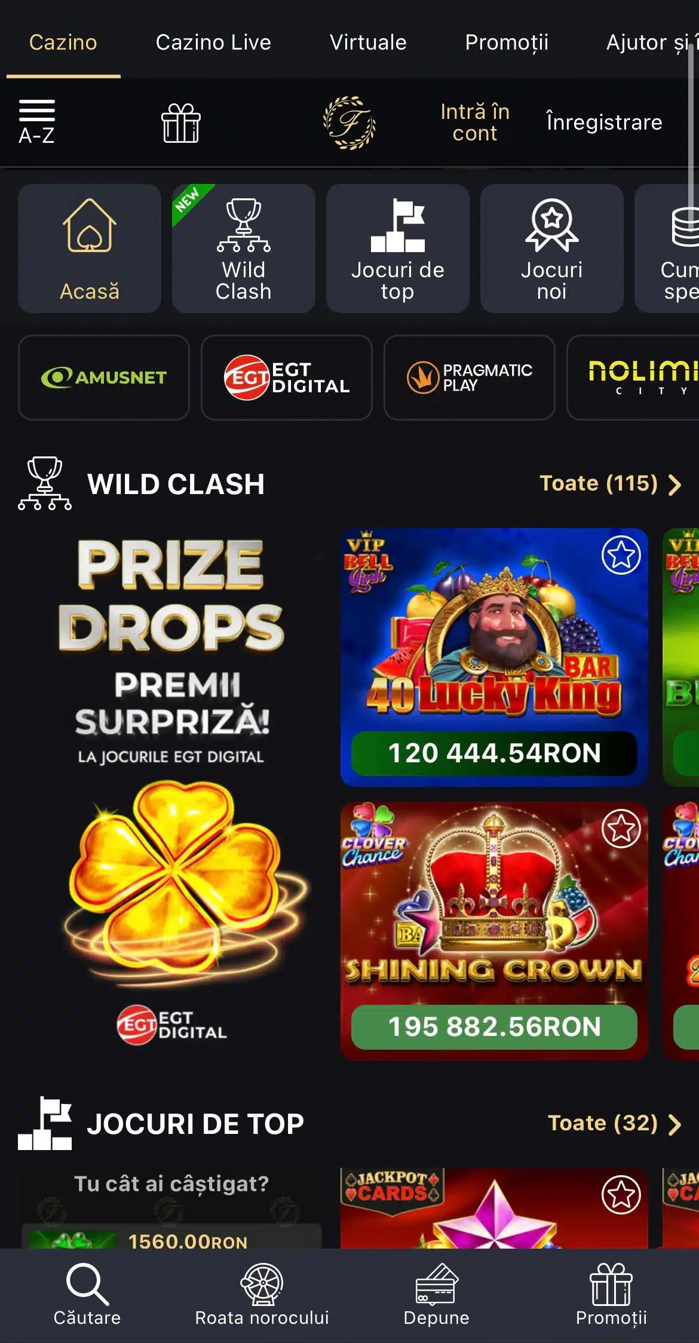The height and width of the screenshot is (1343, 699).
Task: Switch to Cazino Live tab
Action: coord(213,42)
